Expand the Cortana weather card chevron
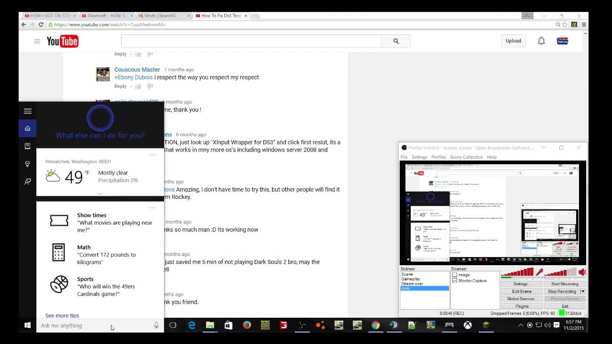The width and height of the screenshot is (612, 344). pos(100,193)
